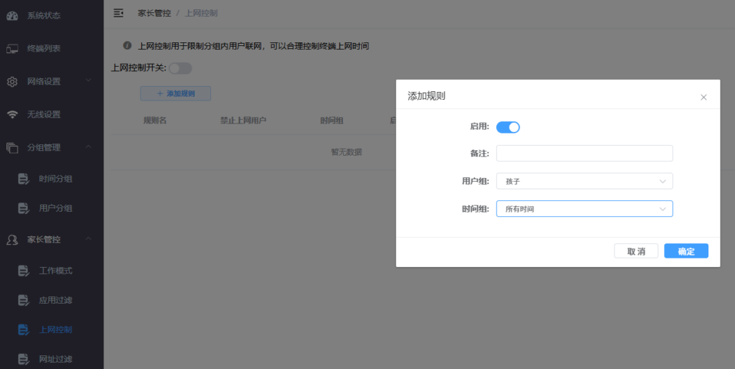Image resolution: width=735 pixels, height=369 pixels.
Task: Open the 用户组 dropdown showing 孩子
Action: [x=584, y=182]
